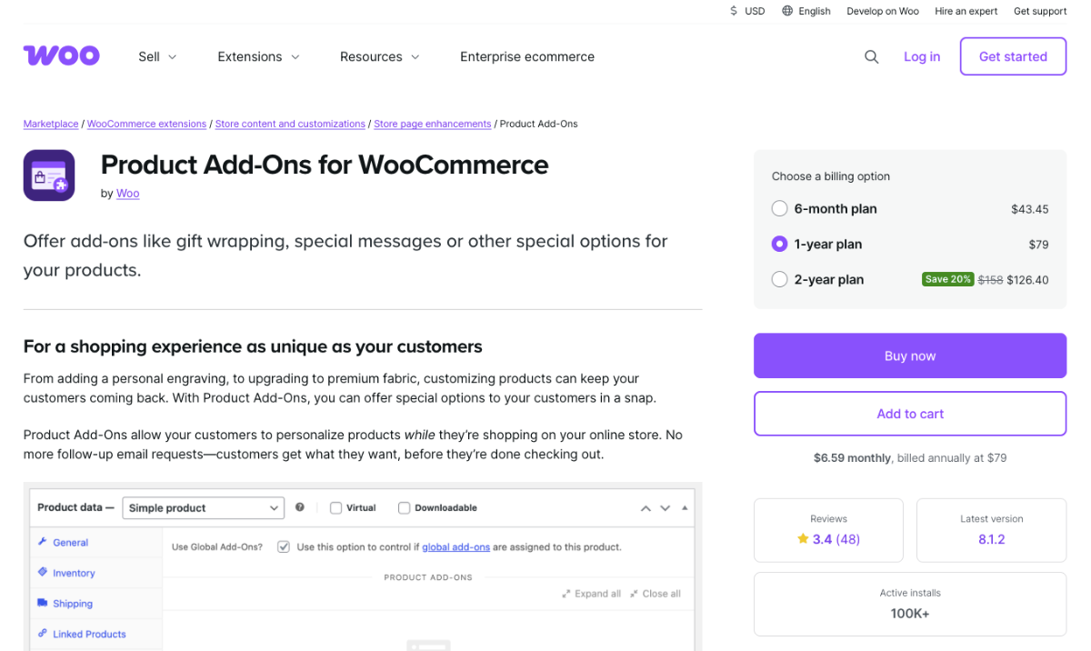Click Expand all in the Product Add-Ons panel
1091x651 pixels.
click(591, 593)
